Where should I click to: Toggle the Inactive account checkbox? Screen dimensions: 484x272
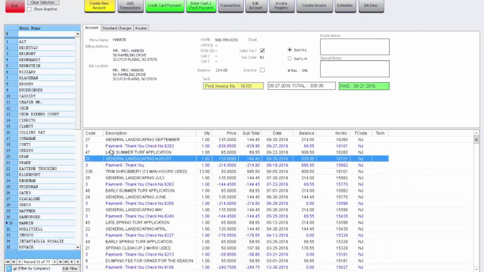(x=262, y=70)
